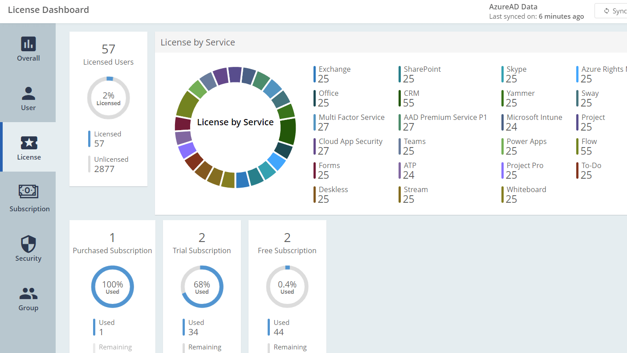627x353 pixels.
Task: Select the User sidebar icon
Action: pos(28,94)
